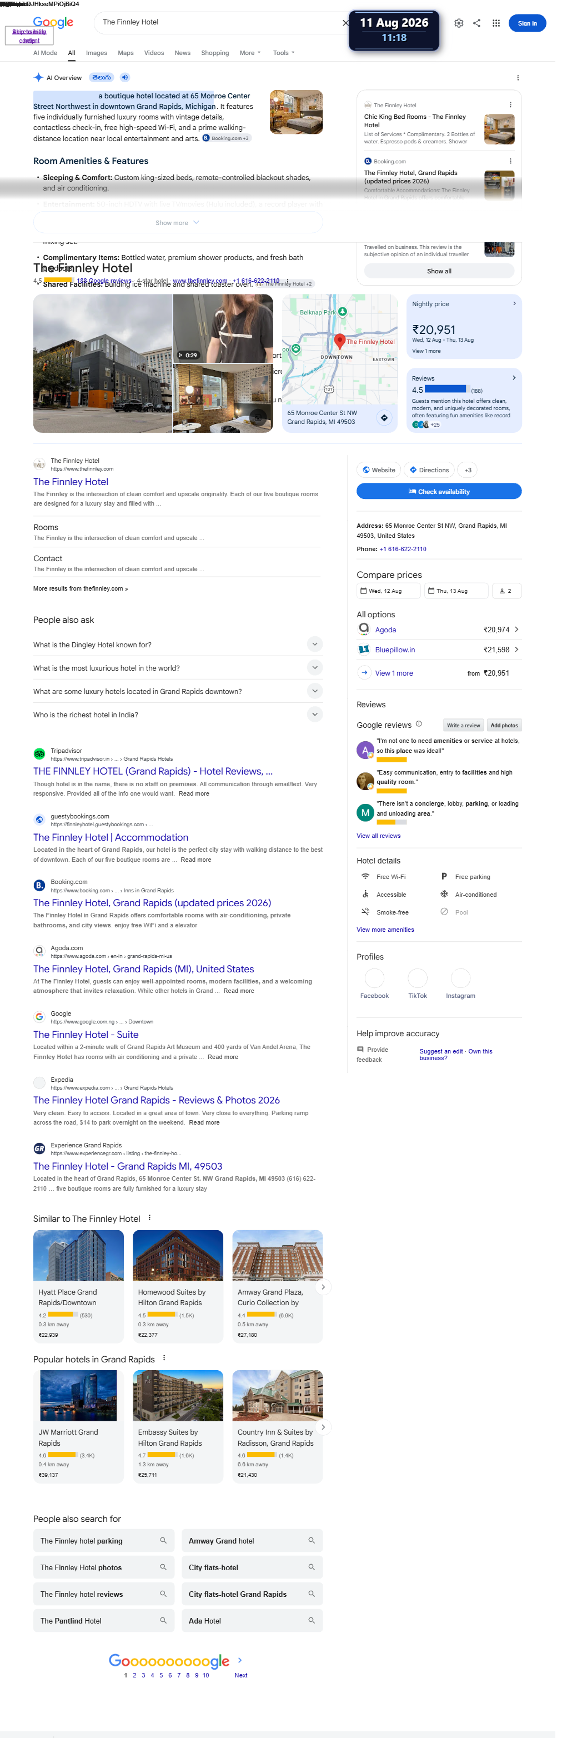The image size is (562, 1738).
Task: Click the share icon in header
Action: [477, 23]
